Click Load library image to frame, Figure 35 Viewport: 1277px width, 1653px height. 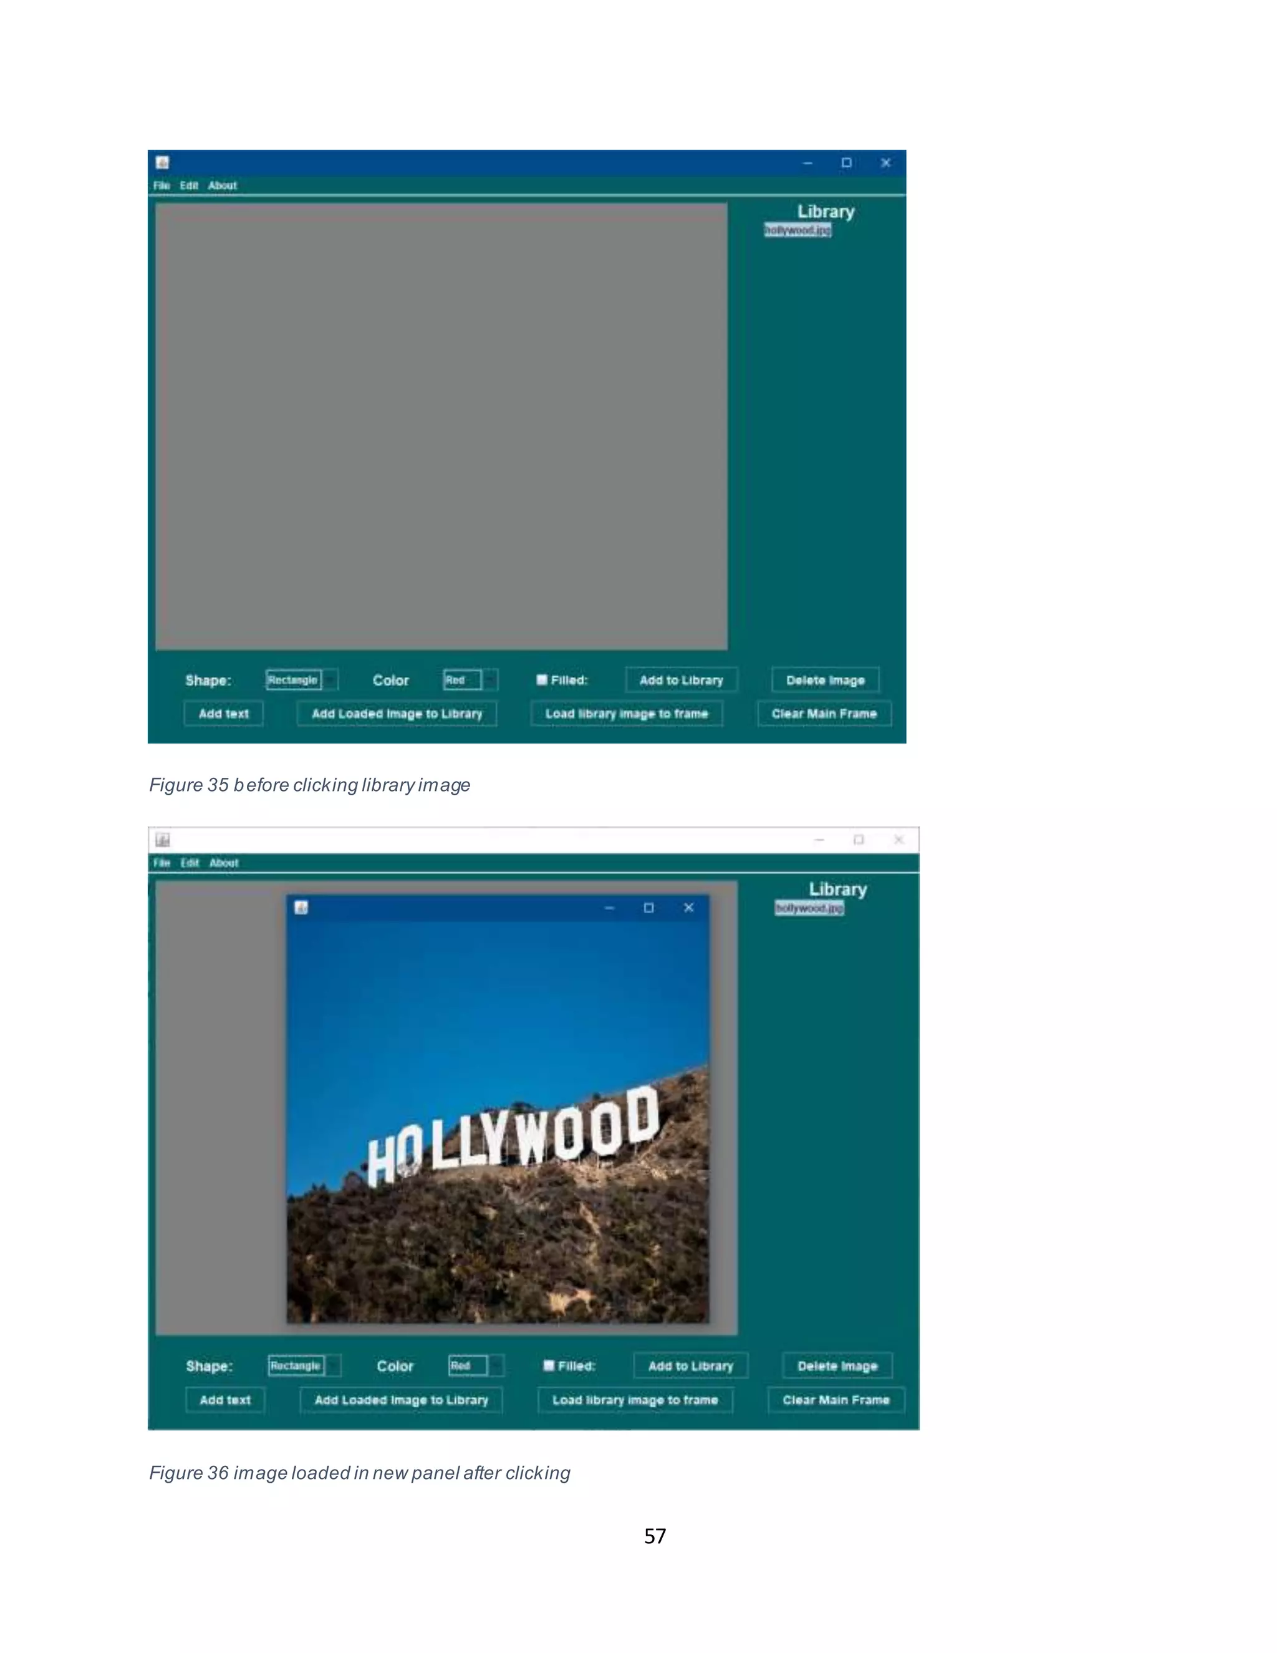(627, 713)
